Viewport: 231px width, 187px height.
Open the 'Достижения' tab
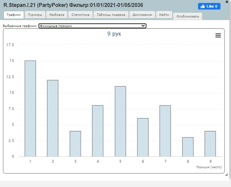142,15
